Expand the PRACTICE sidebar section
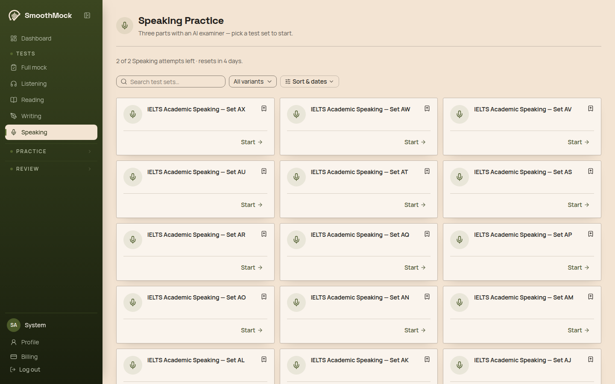615x384 pixels. (x=51, y=151)
